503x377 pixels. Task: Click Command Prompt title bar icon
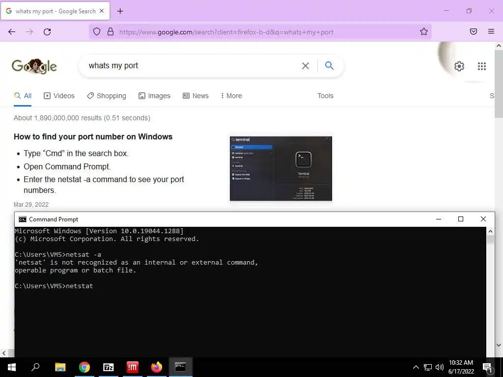pos(23,219)
